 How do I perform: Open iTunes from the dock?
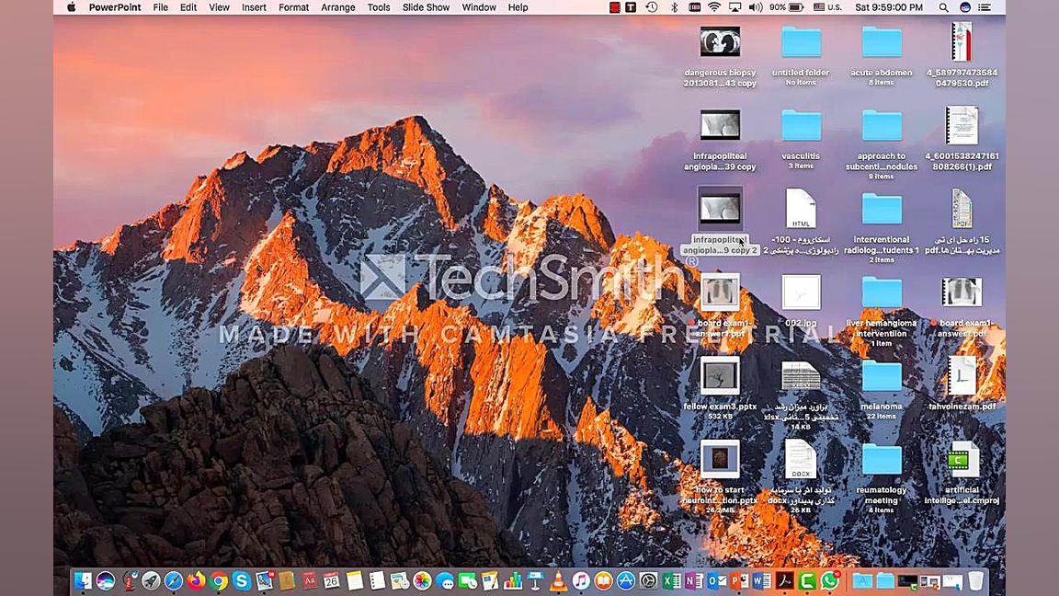coord(581,580)
